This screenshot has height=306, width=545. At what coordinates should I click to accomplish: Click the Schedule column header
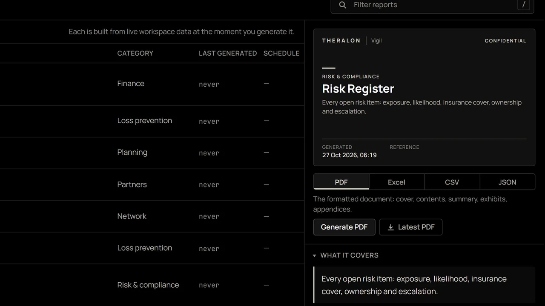pyautogui.click(x=281, y=53)
